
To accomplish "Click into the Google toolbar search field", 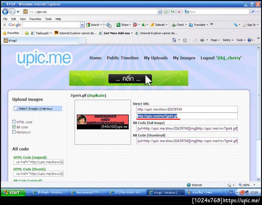I will (51, 25).
